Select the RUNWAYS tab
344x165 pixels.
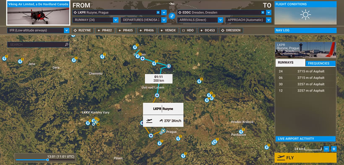point(290,63)
